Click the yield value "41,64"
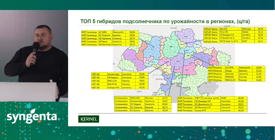This screenshot has height=140, width=275. click(x=241, y=101)
